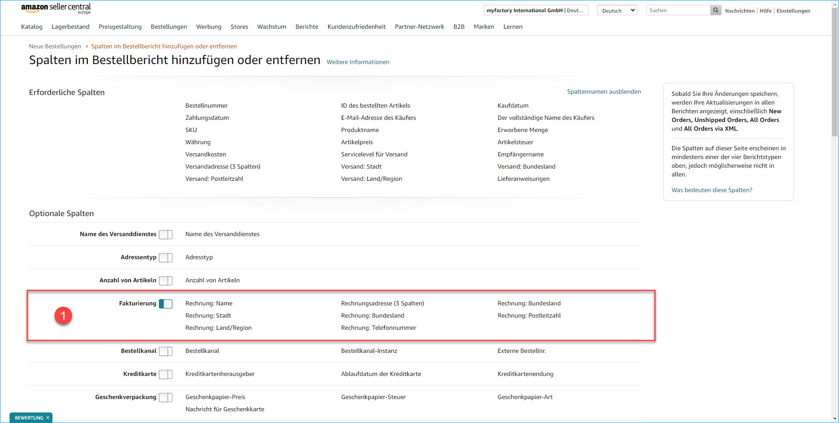
Task: Click Weitere Informationen link
Action: point(358,62)
